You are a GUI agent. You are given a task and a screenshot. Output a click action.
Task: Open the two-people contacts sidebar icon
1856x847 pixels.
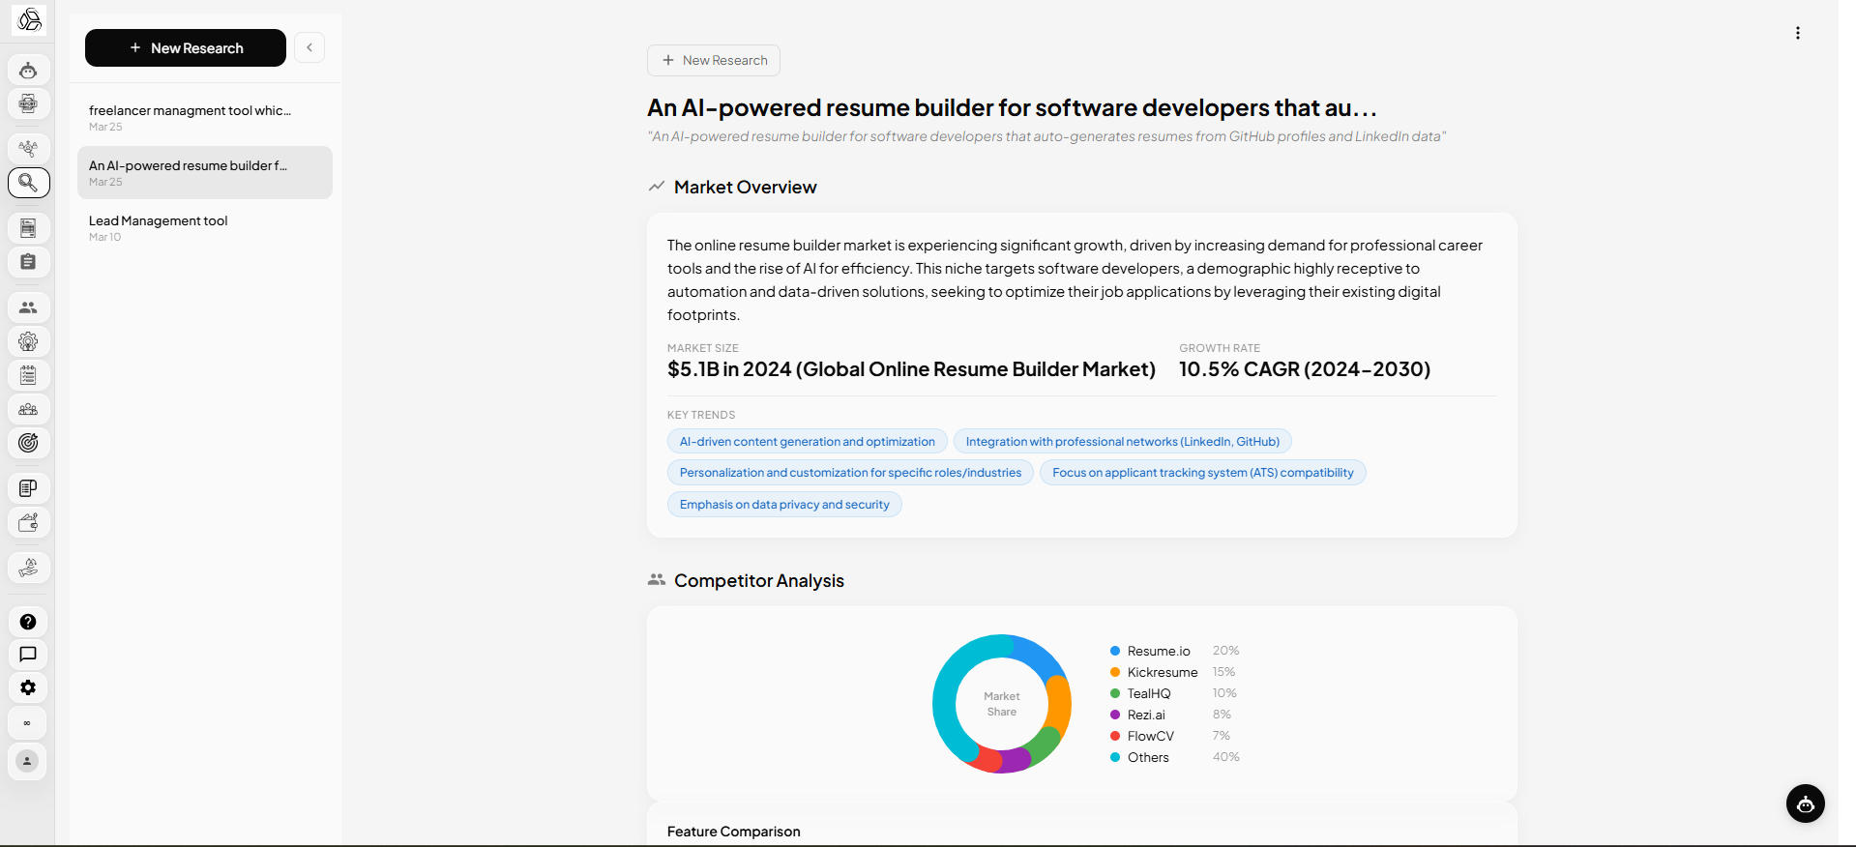[28, 307]
